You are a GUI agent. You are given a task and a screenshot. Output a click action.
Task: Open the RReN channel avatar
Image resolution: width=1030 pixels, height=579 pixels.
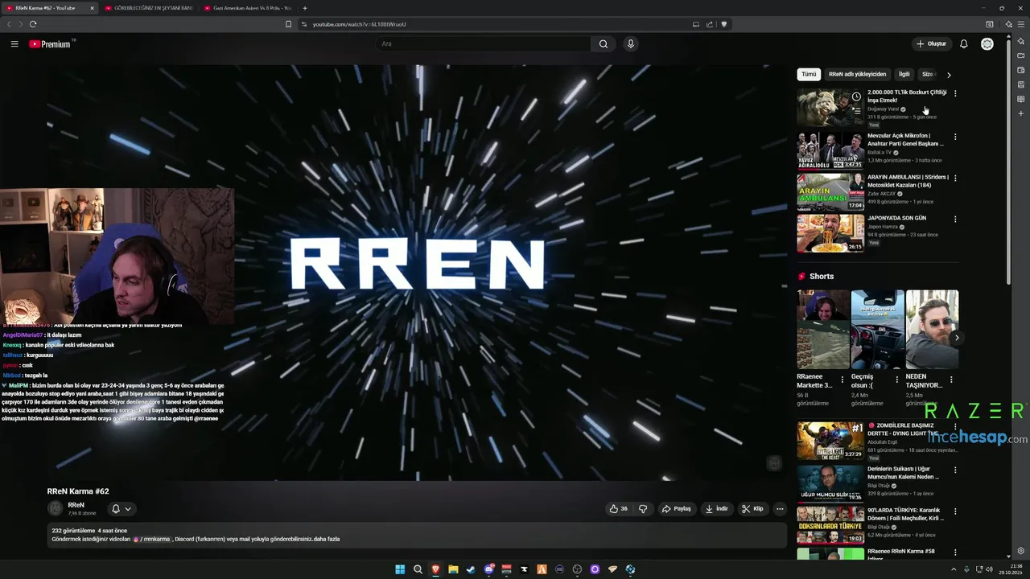(55, 508)
